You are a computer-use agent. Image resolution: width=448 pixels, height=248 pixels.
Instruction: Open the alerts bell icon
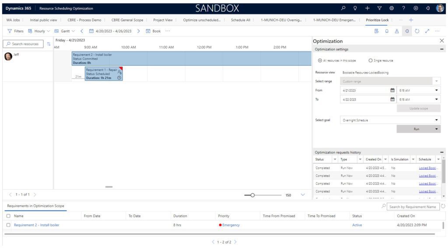pyautogui.click(x=387, y=31)
